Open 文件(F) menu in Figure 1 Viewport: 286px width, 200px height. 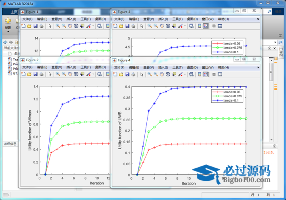tap(27, 19)
